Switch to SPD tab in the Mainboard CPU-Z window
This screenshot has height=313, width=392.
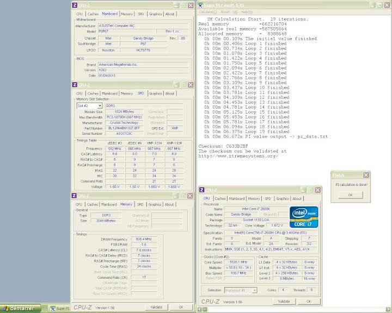(x=141, y=14)
